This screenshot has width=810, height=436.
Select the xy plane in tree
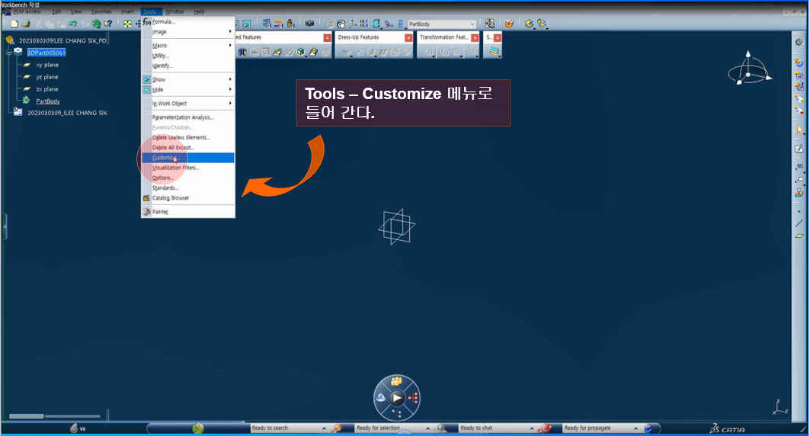pyautogui.click(x=47, y=65)
